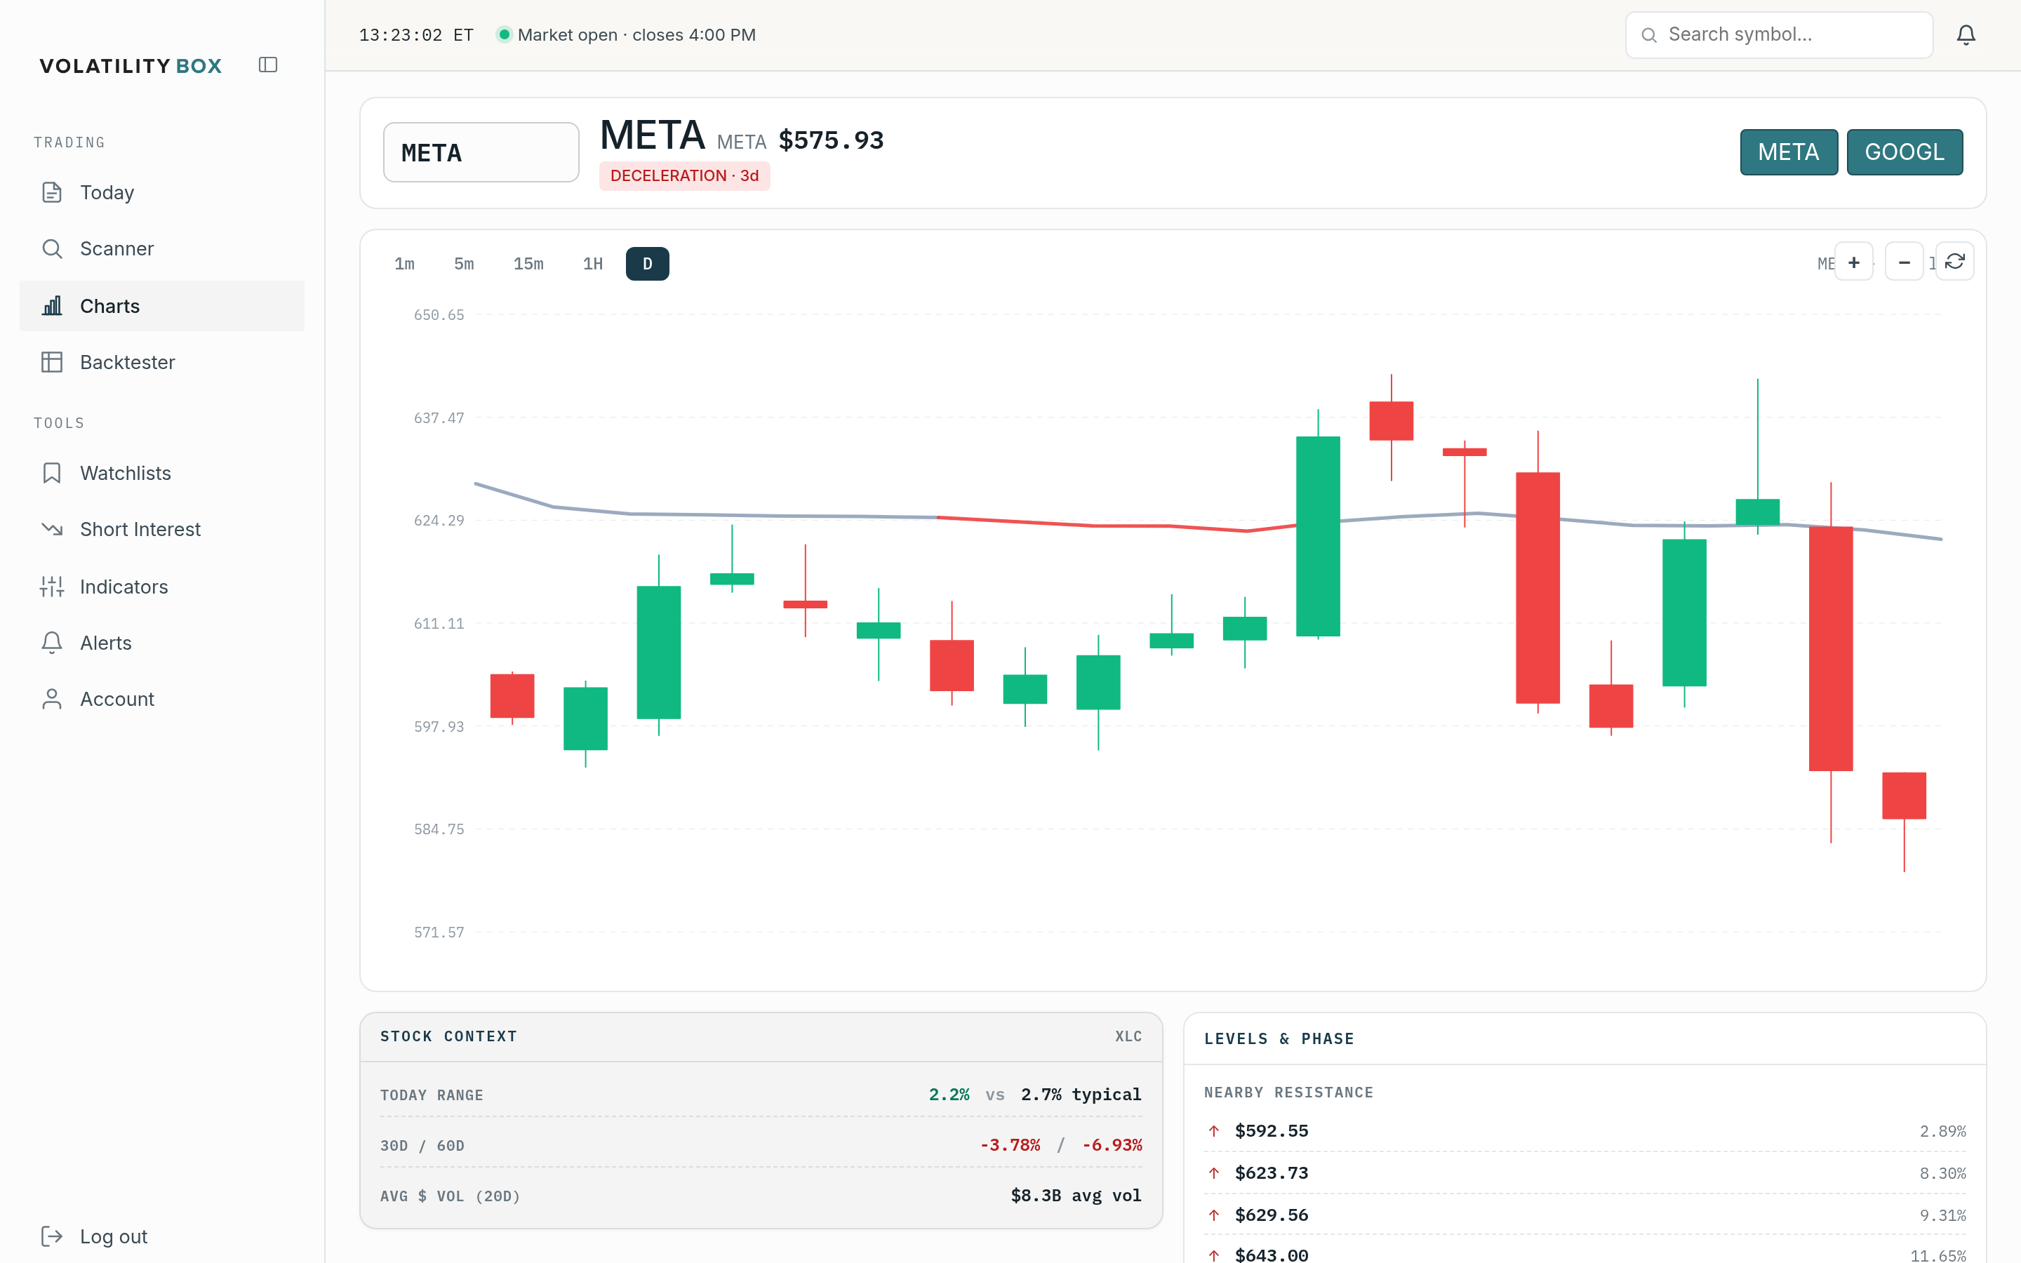The width and height of the screenshot is (2021, 1263).
Task: Click the DECELERATION · 3d badge
Action: (684, 175)
